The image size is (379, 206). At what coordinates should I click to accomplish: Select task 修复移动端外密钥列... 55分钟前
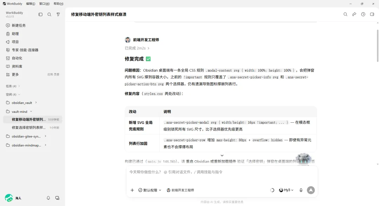tap(32, 119)
